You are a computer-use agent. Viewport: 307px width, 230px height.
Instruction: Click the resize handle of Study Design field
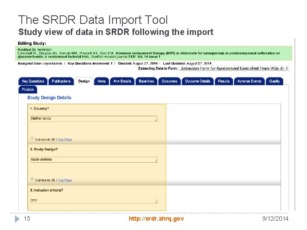(x=156, y=161)
